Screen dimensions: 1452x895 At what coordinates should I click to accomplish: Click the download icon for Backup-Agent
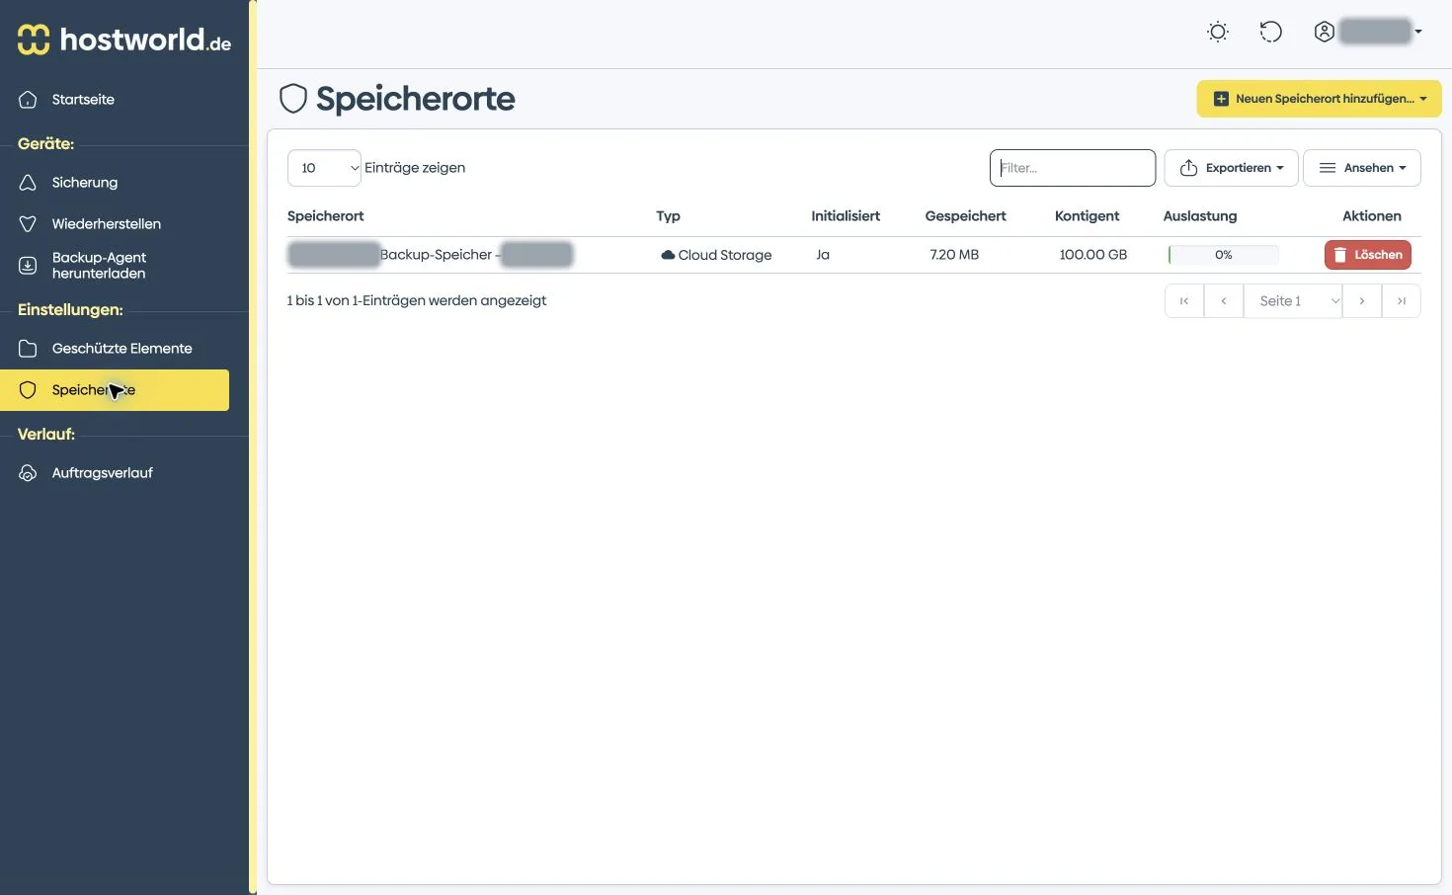click(28, 266)
